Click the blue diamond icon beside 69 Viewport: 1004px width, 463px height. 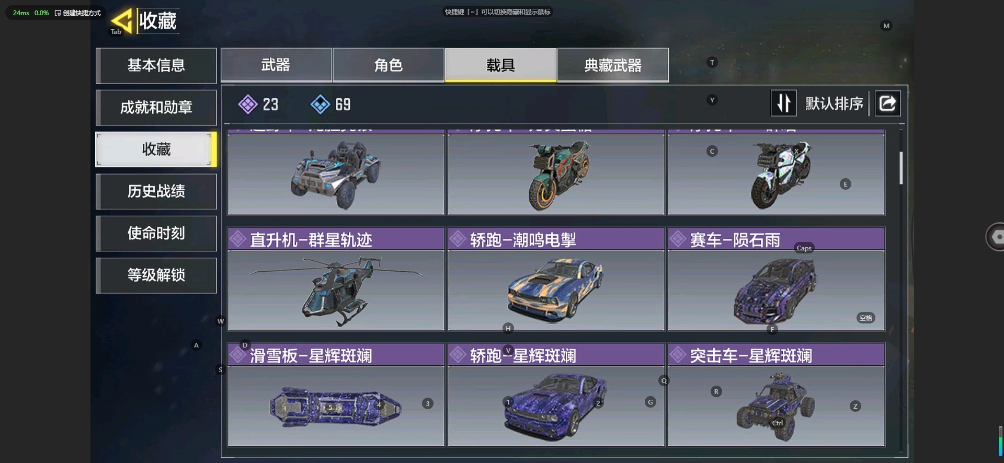320,104
